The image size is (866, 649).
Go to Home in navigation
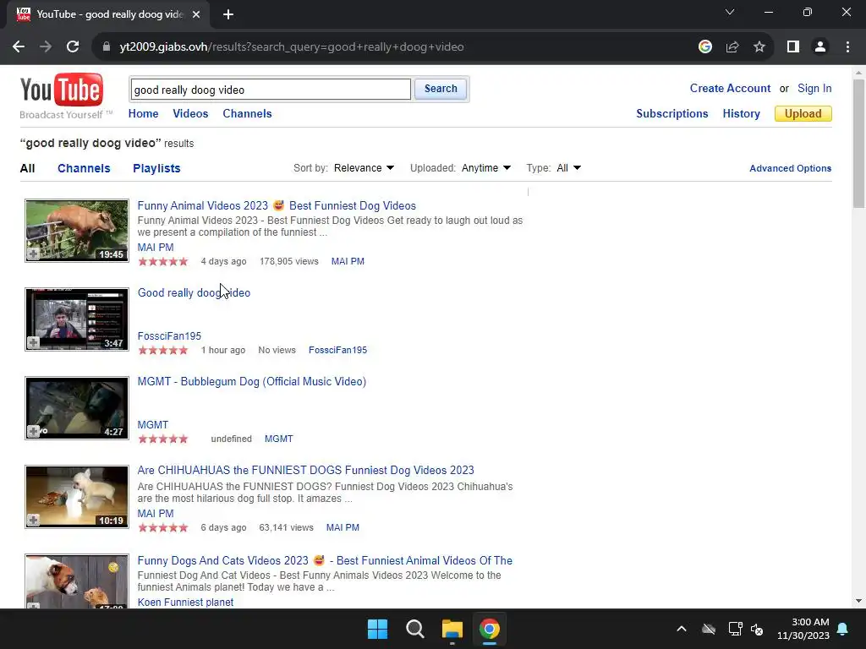tap(144, 114)
